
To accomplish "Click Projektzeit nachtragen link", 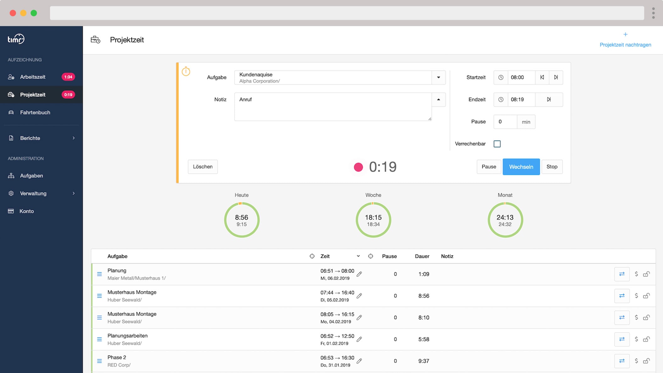I will tap(625, 45).
